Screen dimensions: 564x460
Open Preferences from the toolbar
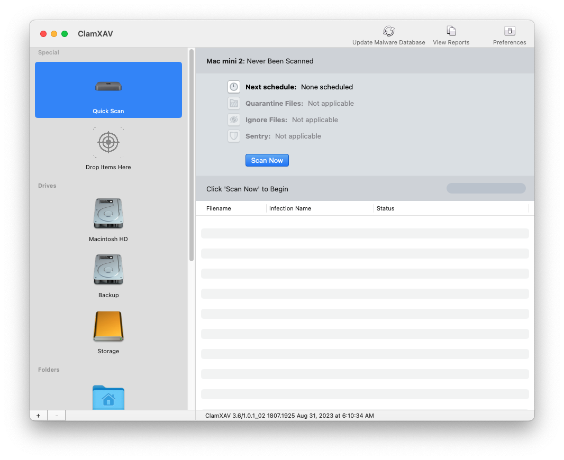[510, 31]
